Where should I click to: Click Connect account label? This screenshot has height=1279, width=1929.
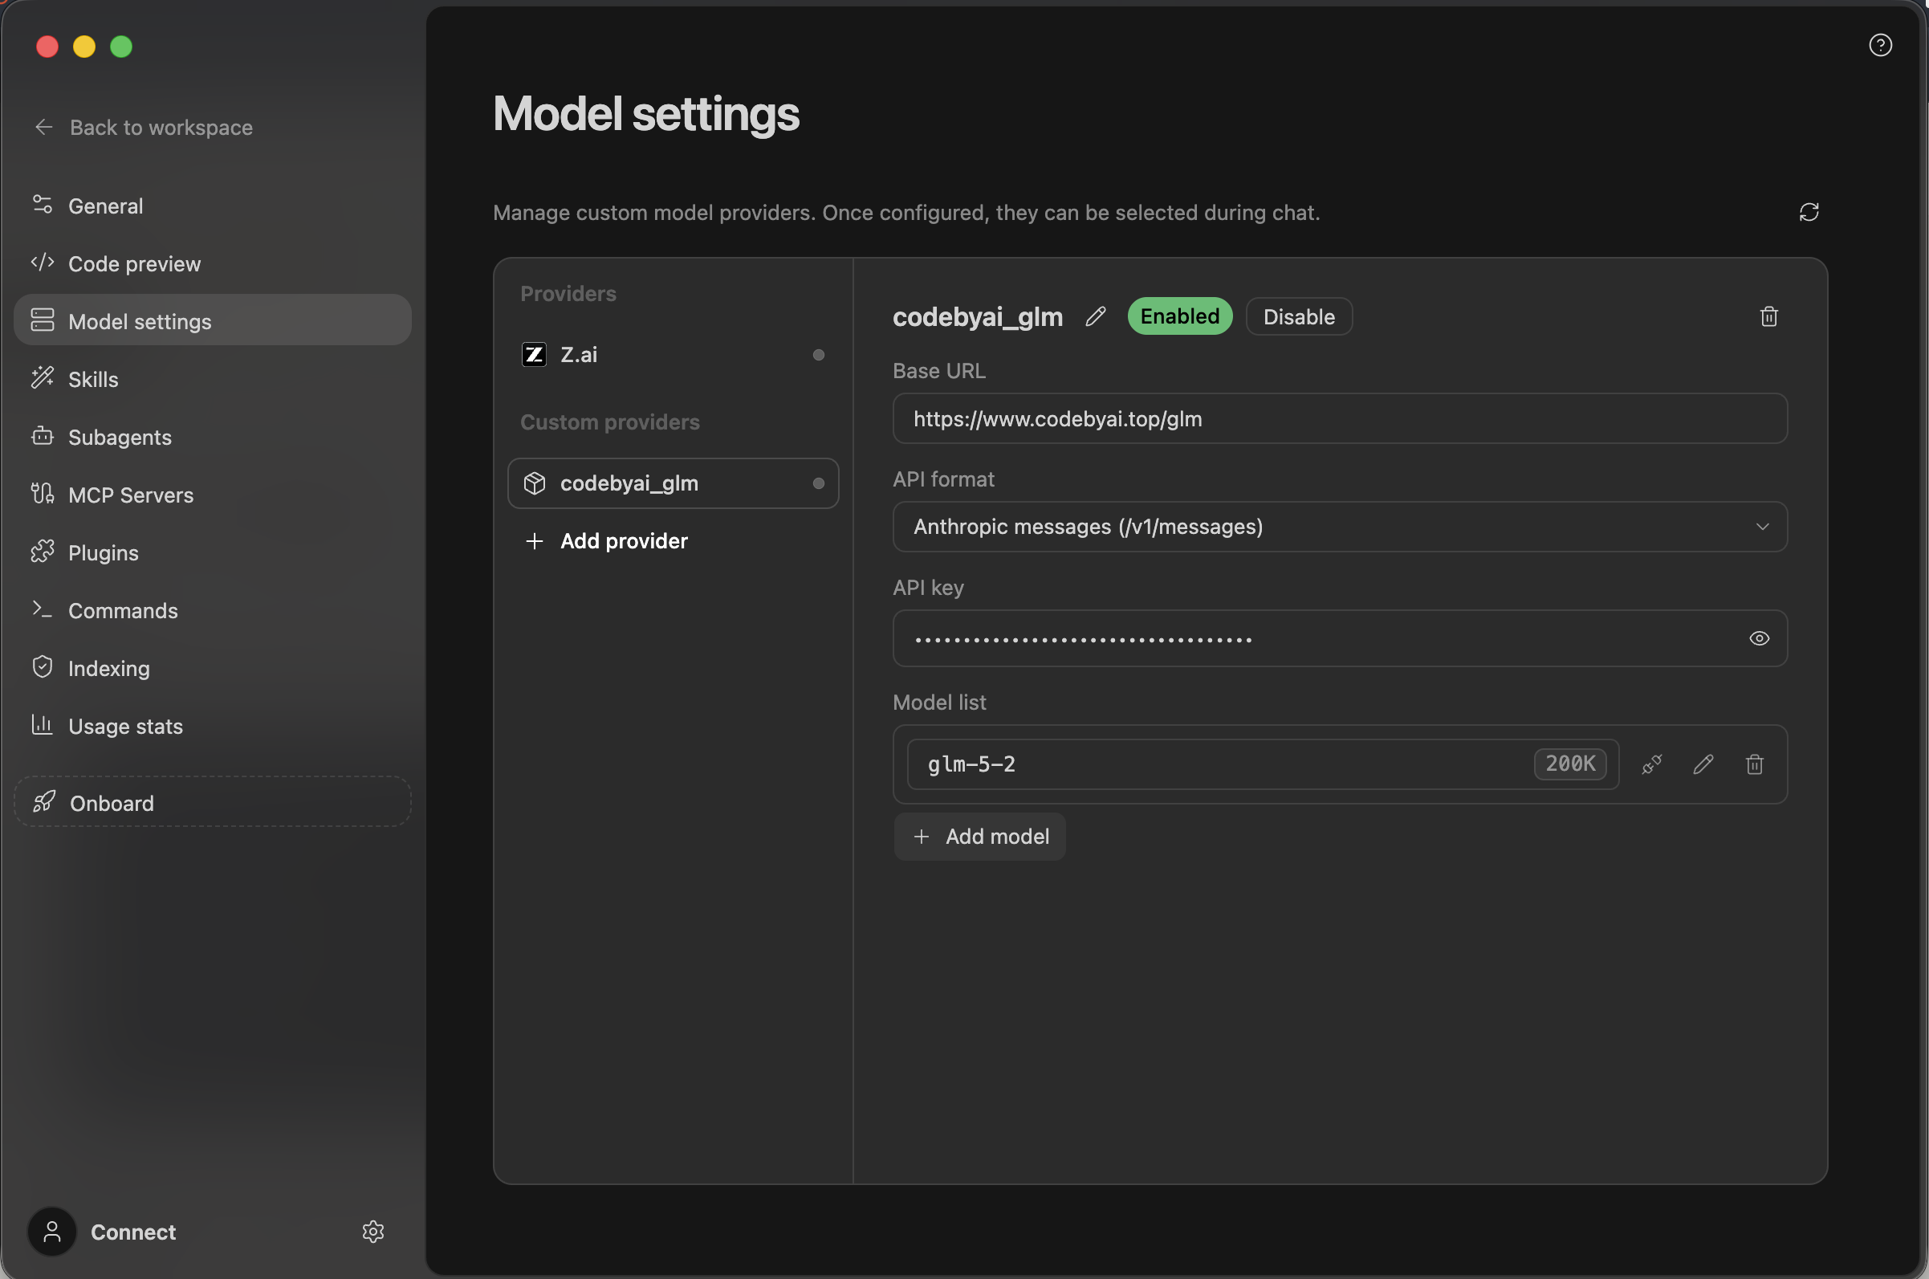pyautogui.click(x=133, y=1232)
